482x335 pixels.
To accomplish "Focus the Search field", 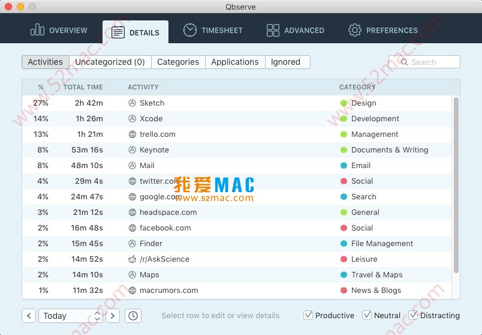I will point(424,62).
